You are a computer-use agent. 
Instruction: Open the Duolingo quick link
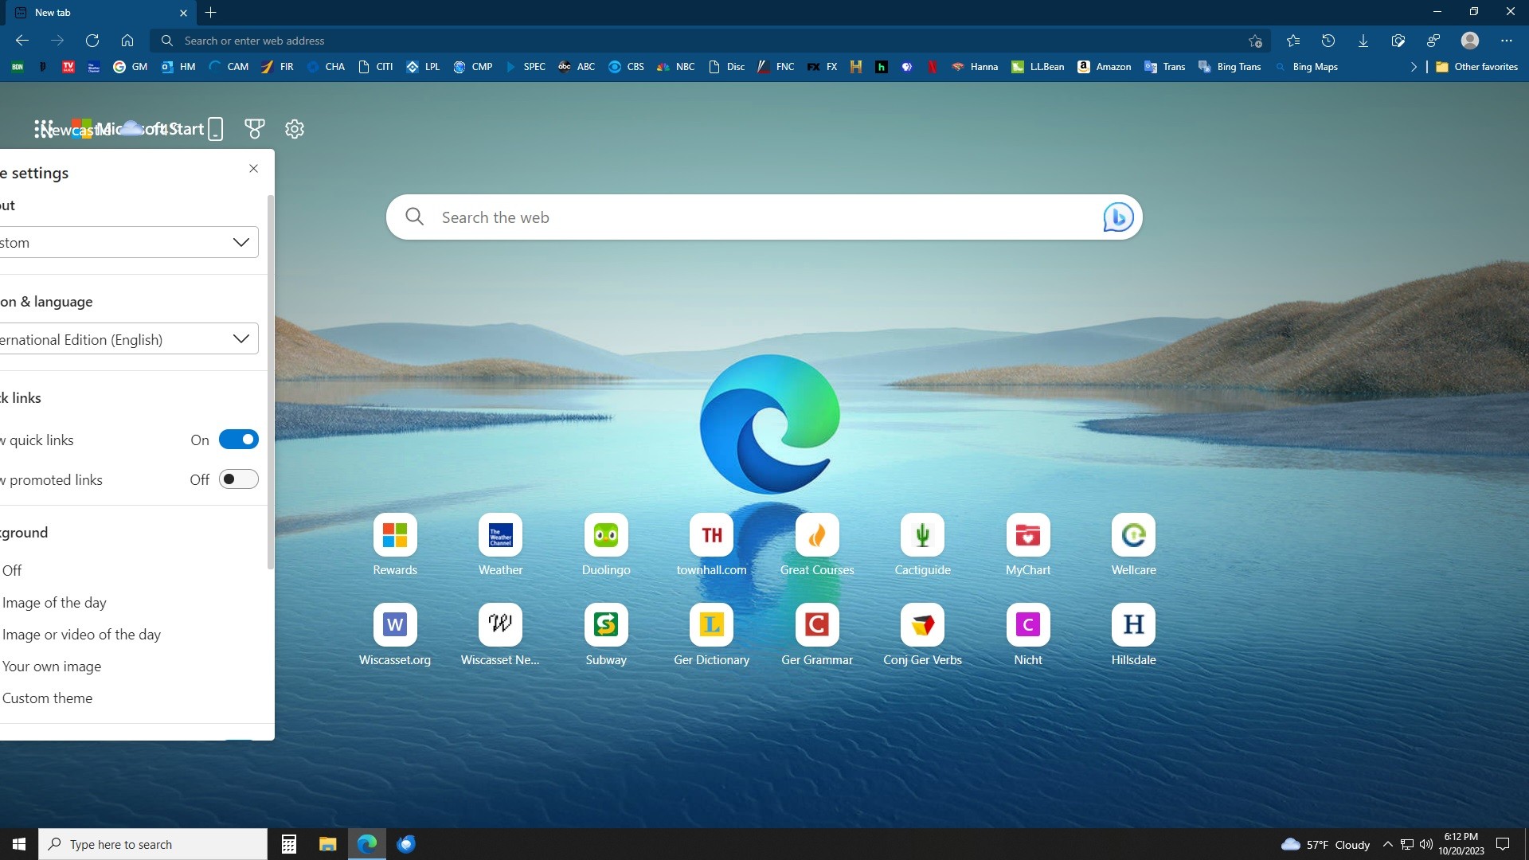click(605, 536)
